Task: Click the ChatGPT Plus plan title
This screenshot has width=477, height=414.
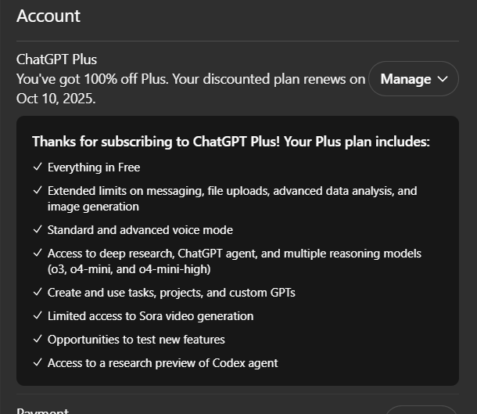Action: (57, 59)
